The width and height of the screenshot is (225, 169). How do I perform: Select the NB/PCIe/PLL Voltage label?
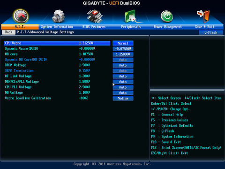(22, 82)
